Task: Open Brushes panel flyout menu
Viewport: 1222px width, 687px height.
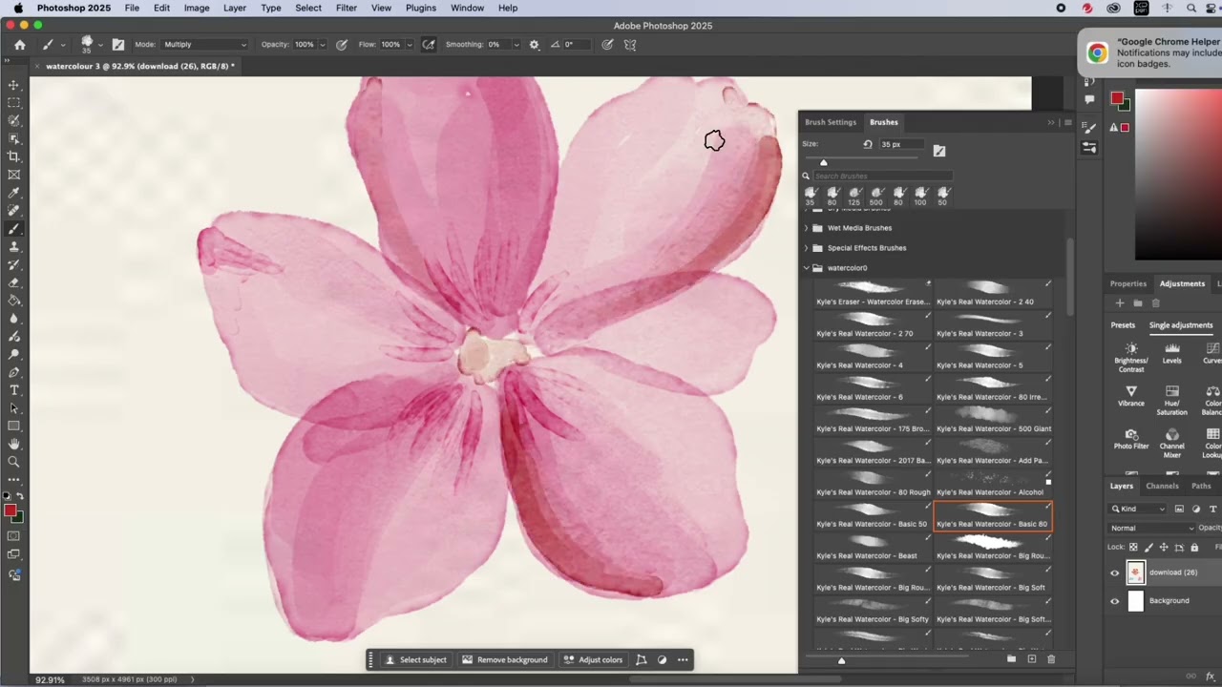Action: tap(1067, 122)
